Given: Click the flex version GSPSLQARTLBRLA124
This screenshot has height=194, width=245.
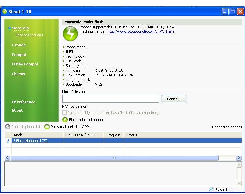Looking at the screenshot, I should 114,75.
